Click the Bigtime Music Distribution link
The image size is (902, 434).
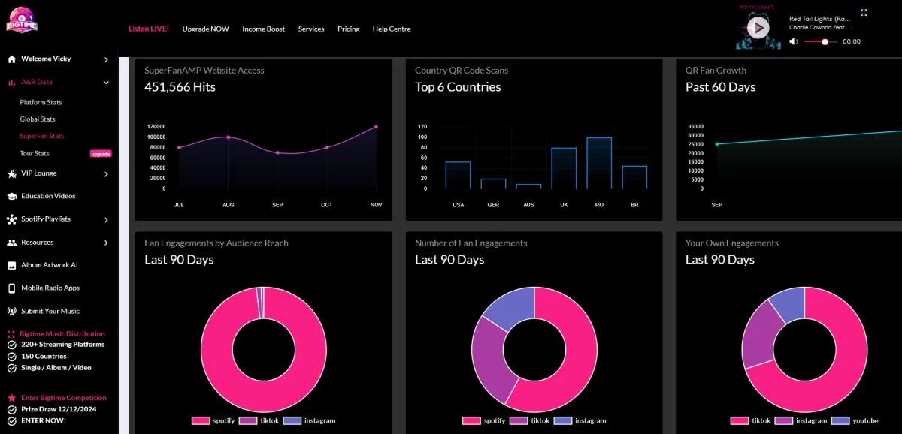62,334
